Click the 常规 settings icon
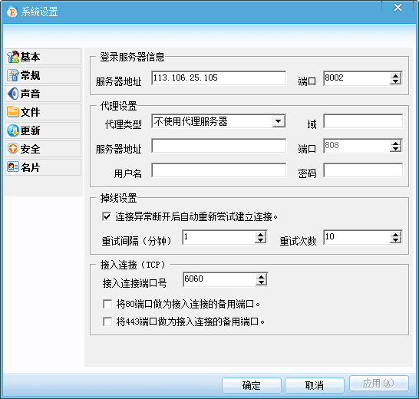419x399 pixels. [13, 75]
